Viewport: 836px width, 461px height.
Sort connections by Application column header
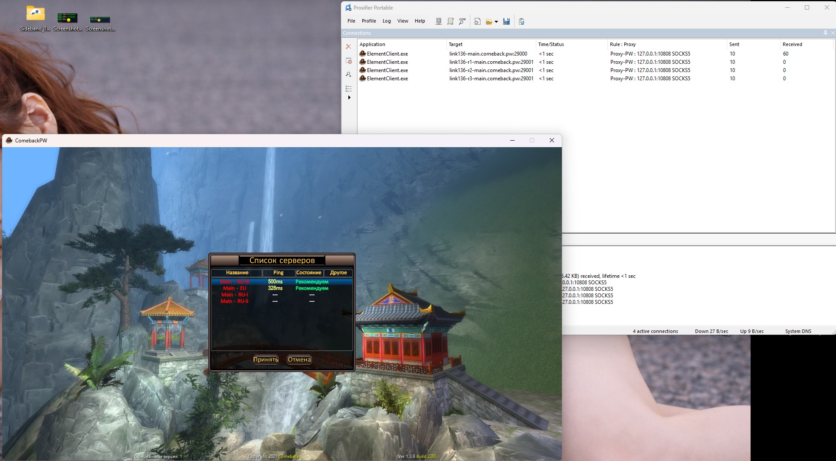pos(402,44)
